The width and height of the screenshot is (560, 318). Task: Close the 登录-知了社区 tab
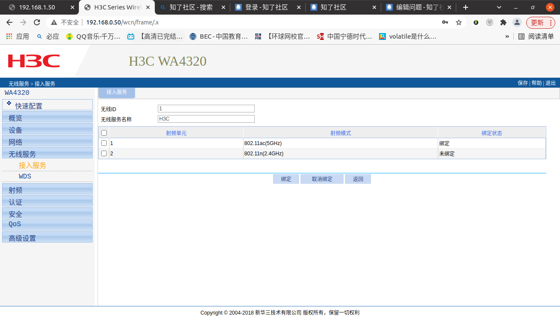[299, 7]
